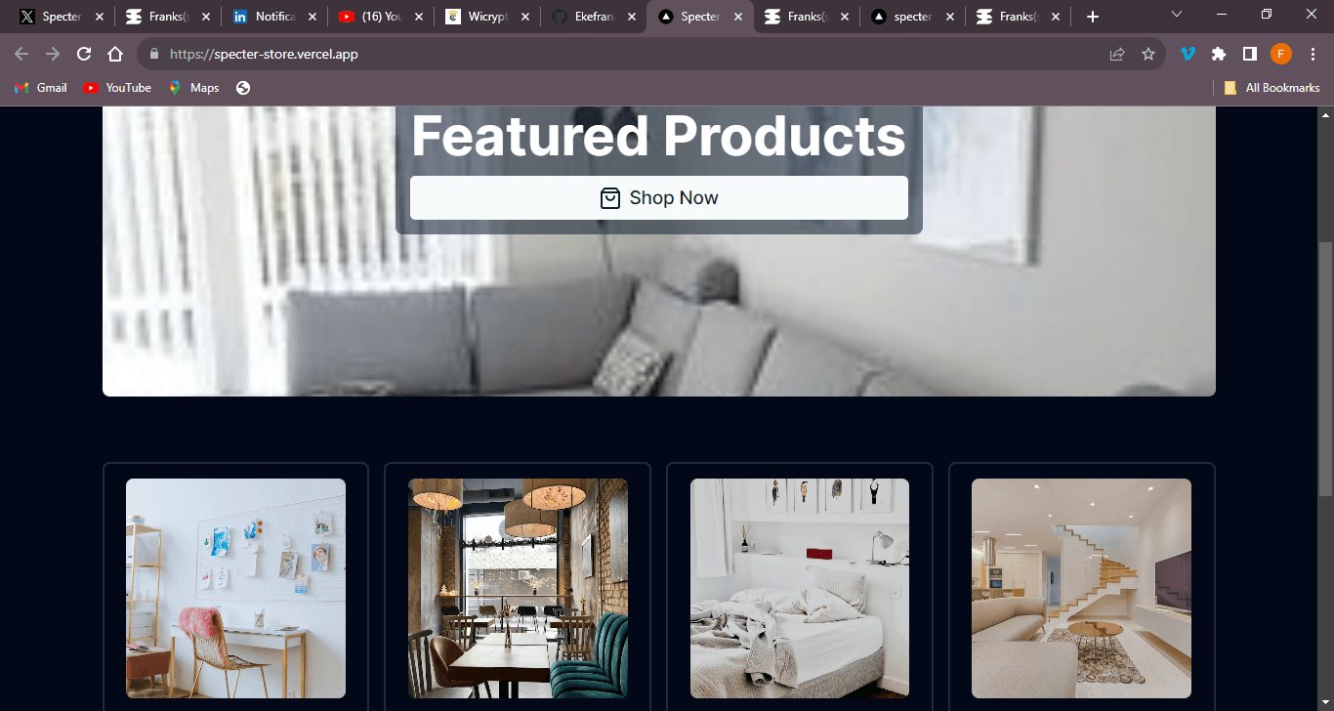Open the cafe interior product thumbnail

[x=518, y=588]
